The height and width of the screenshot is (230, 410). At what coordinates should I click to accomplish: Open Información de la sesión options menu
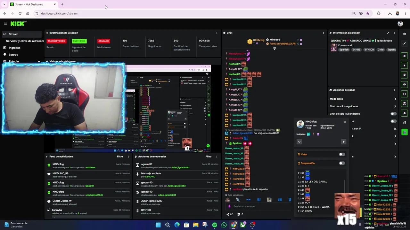coord(217,33)
